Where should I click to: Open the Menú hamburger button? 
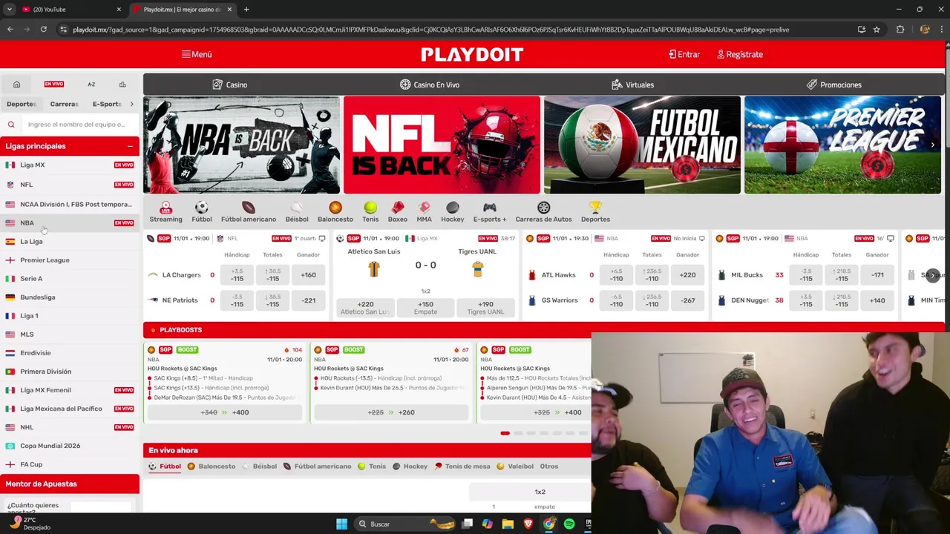click(x=197, y=54)
